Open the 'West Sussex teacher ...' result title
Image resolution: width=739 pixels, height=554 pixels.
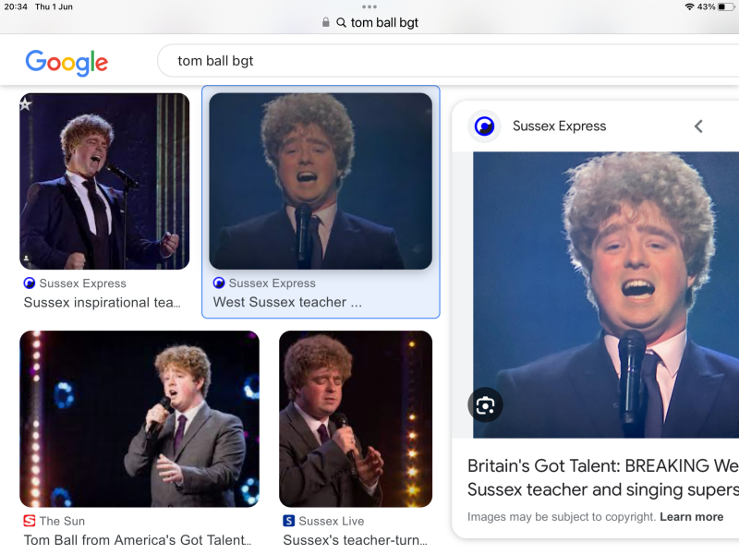click(287, 302)
